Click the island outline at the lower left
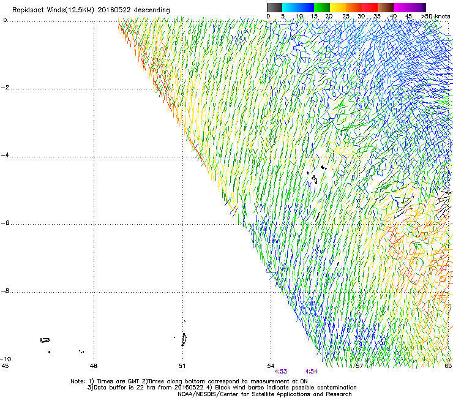 45,340
